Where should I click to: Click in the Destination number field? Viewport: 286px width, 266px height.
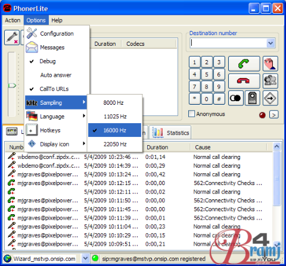(x=228, y=43)
